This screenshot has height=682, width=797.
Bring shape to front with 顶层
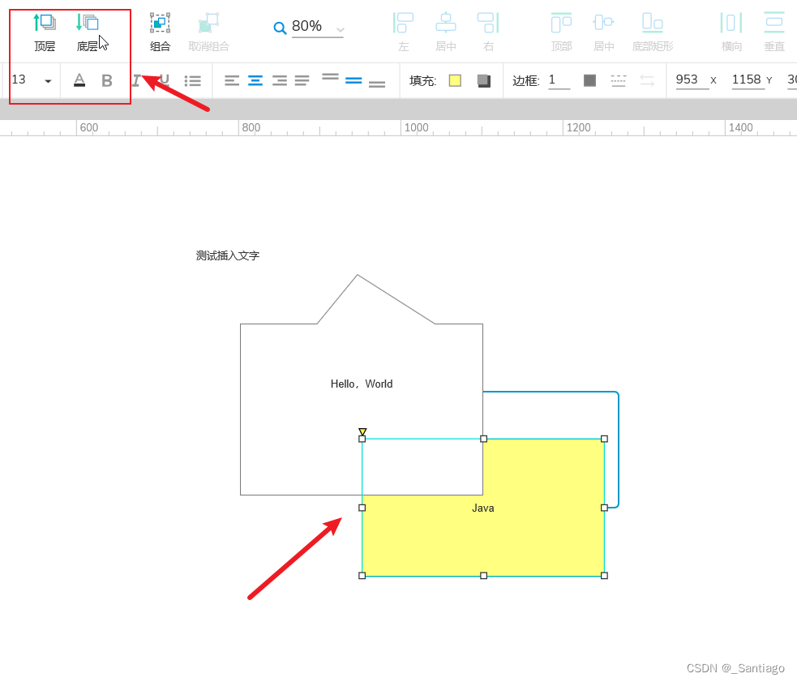click(45, 32)
